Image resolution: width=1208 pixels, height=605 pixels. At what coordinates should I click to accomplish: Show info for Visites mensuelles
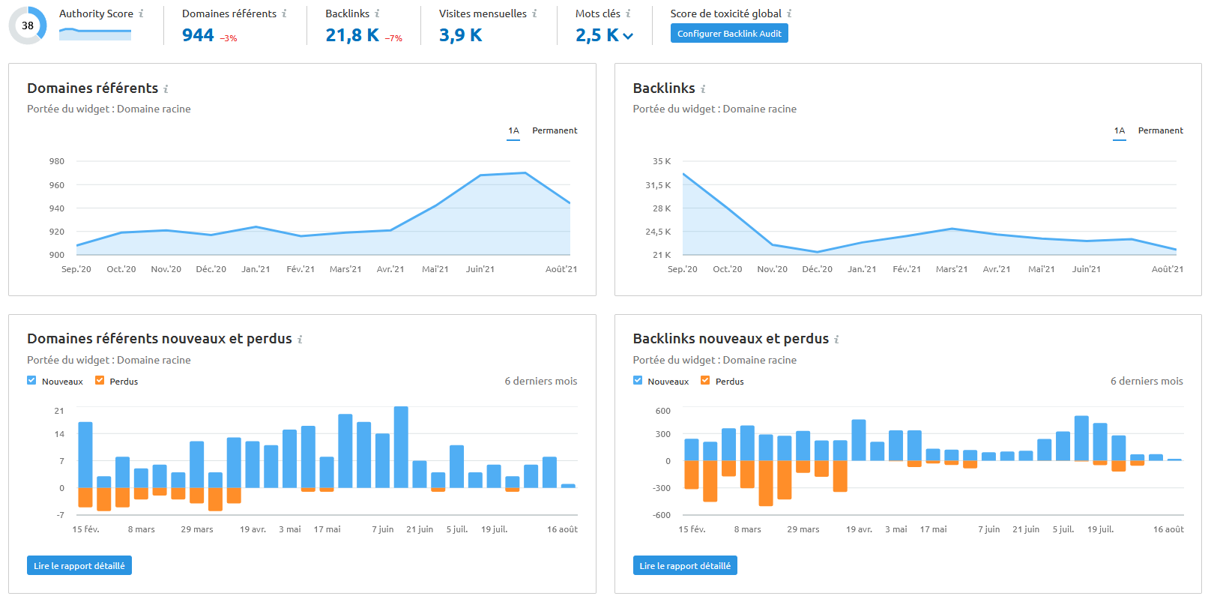[534, 13]
